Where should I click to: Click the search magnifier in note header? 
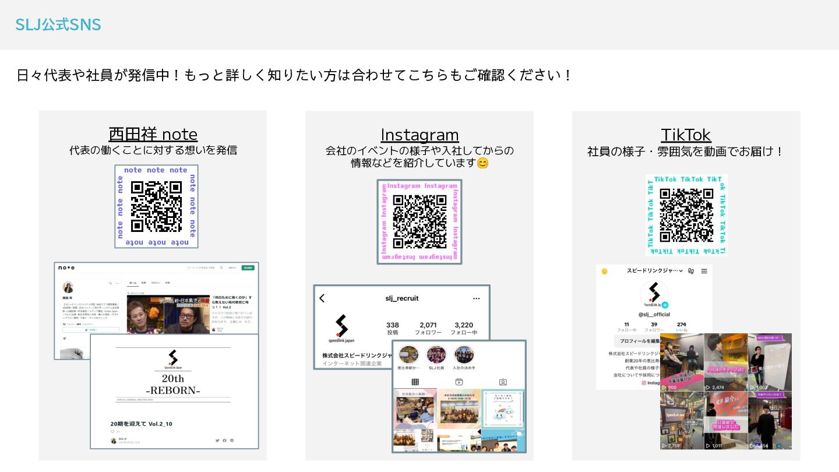pos(221,267)
